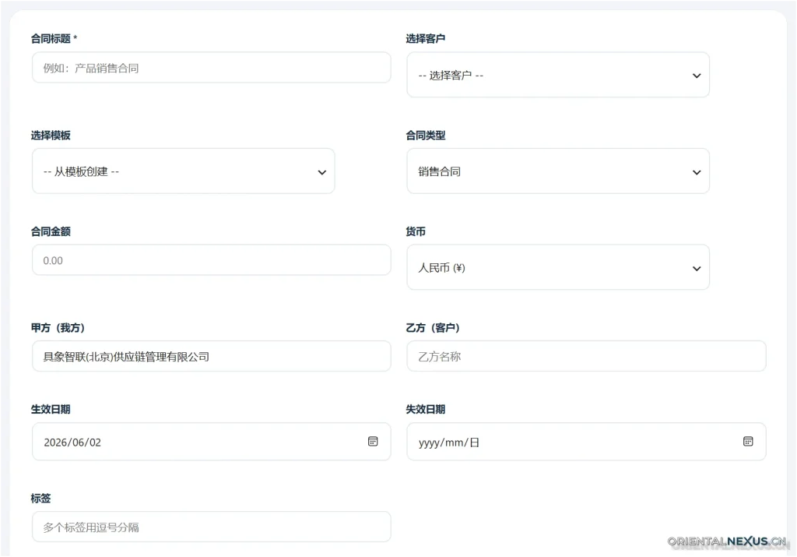797x557 pixels.
Task: Focus the 合同金额 amount field
Action: 212,260
